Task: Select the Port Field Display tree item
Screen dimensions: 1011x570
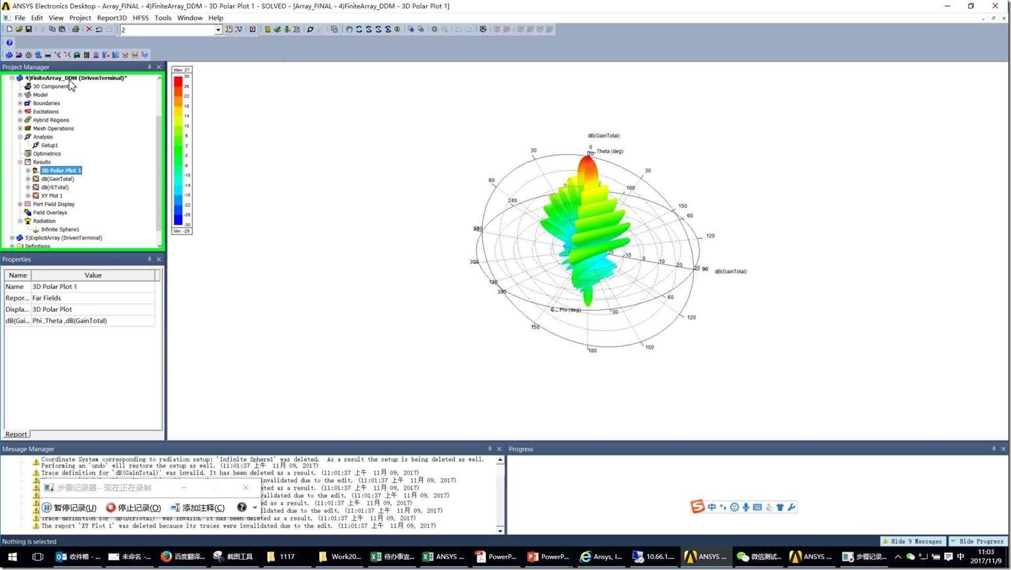Action: coord(54,204)
